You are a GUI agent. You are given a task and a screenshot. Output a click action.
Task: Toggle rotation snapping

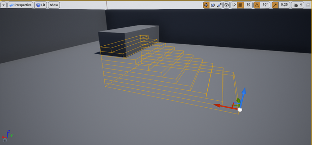(x=257, y=5)
